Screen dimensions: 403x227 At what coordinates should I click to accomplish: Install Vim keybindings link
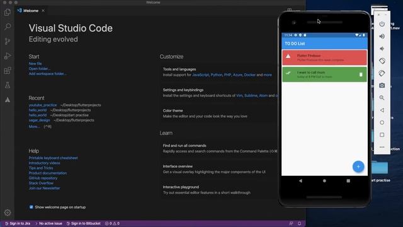point(239,95)
